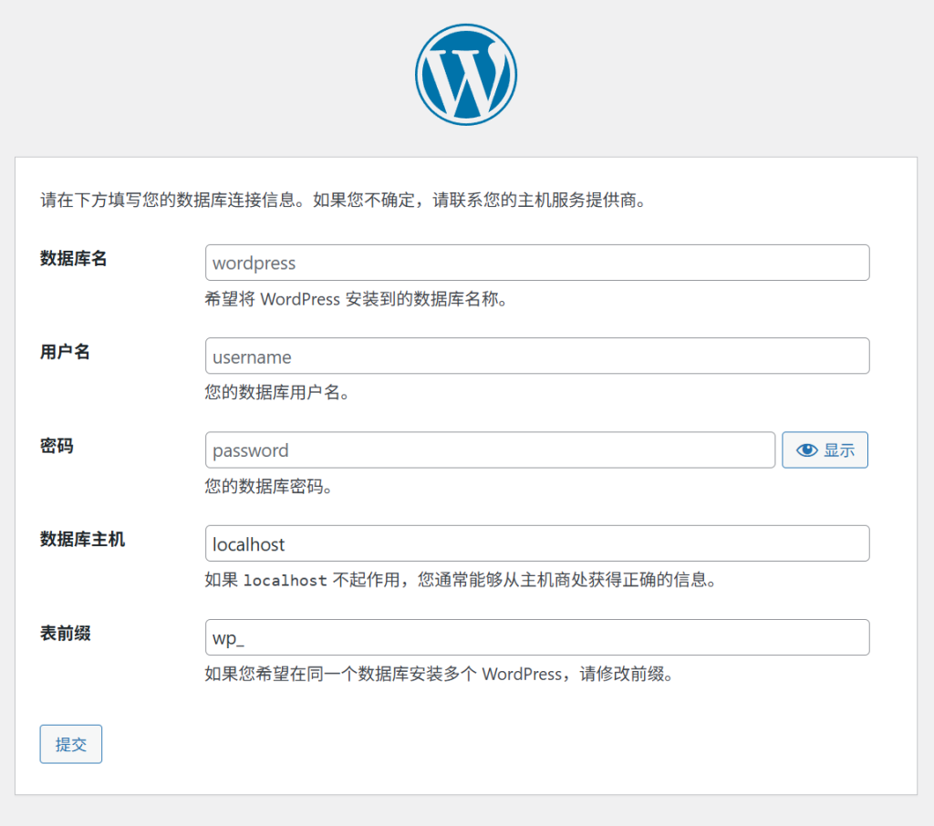Select the 密码 password input field

490,450
